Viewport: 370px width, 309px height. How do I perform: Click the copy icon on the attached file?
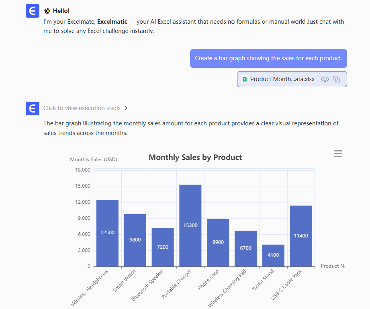coord(337,79)
